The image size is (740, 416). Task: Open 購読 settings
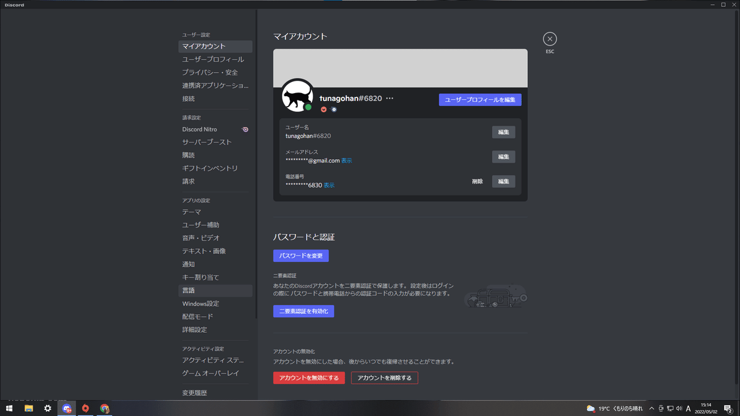pos(215,155)
